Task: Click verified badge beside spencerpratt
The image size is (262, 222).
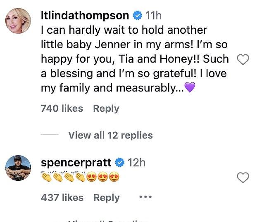Action: point(120,163)
